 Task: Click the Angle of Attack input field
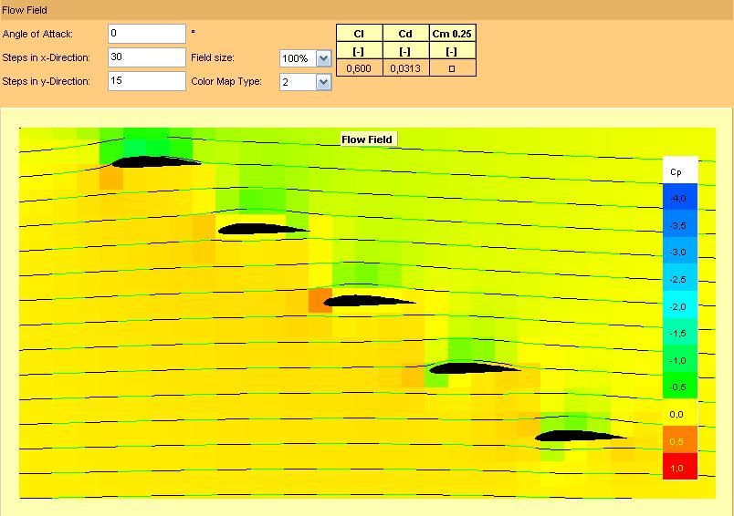pos(146,34)
